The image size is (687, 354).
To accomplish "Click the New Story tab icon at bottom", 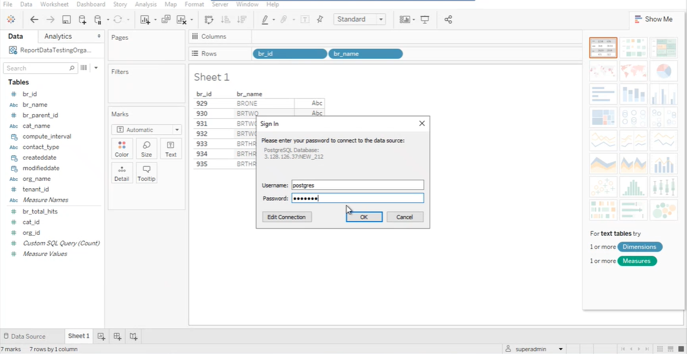I will point(133,336).
